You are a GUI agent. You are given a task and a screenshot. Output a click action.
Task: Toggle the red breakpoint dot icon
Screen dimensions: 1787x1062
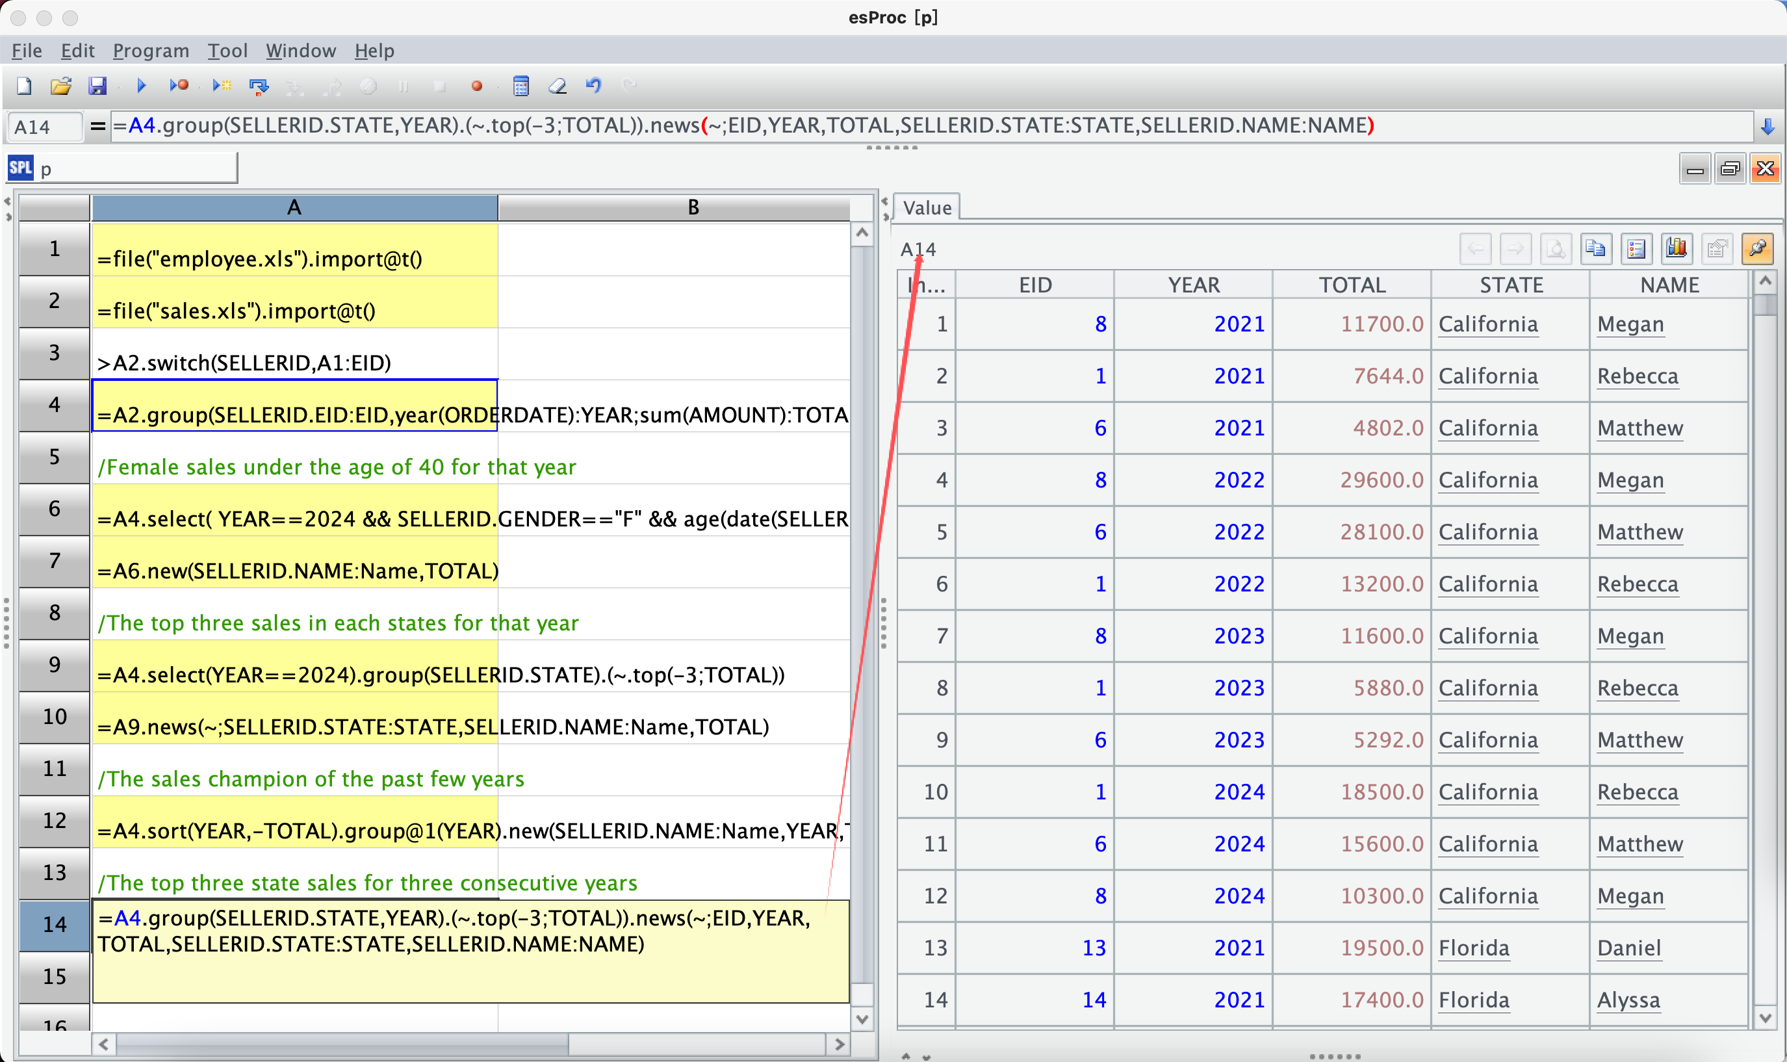click(476, 86)
